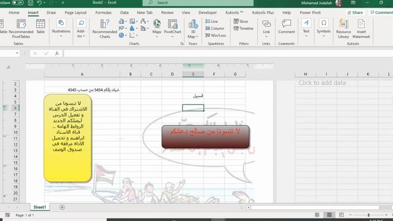The width and height of the screenshot is (393, 221).
Task: Insert a hierarchy chart
Action: [x=133, y=21]
